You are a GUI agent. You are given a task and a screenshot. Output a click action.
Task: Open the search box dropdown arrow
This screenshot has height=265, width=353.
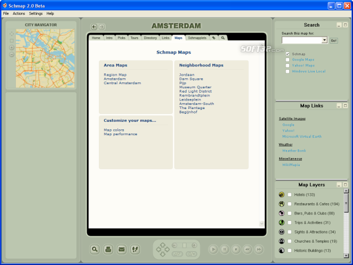(x=324, y=40)
